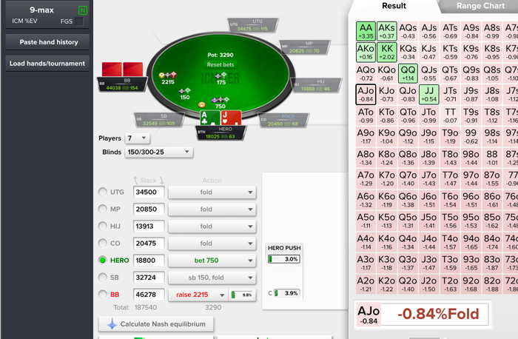
Task: Click the Nash equilibrium star icon
Action: [x=112, y=324]
